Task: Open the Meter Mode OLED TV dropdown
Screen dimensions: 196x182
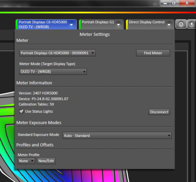Action: coord(53,71)
